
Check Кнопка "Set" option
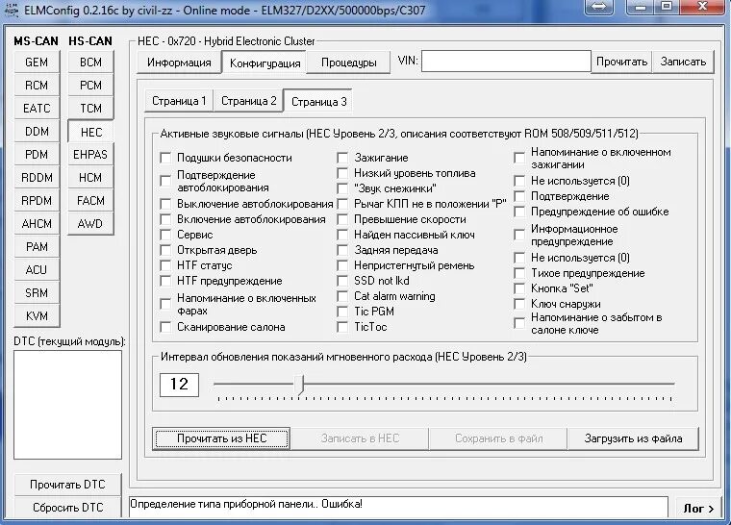(x=519, y=288)
